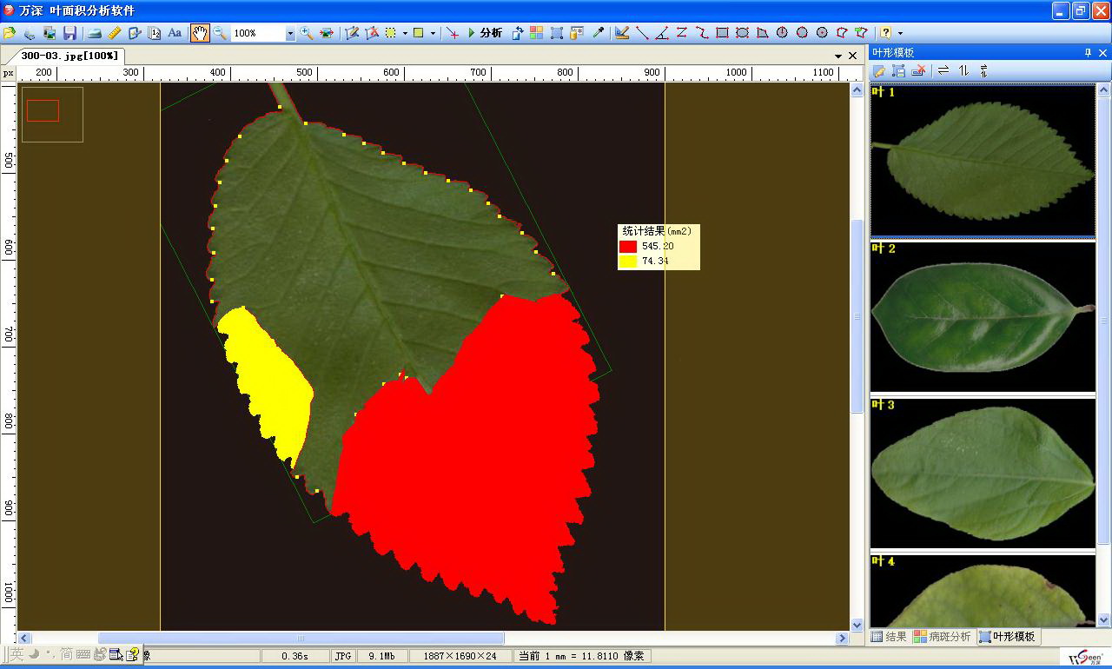Toggle pin on the 叶形模板 panel
The height and width of the screenshot is (669, 1112).
pos(1088,53)
